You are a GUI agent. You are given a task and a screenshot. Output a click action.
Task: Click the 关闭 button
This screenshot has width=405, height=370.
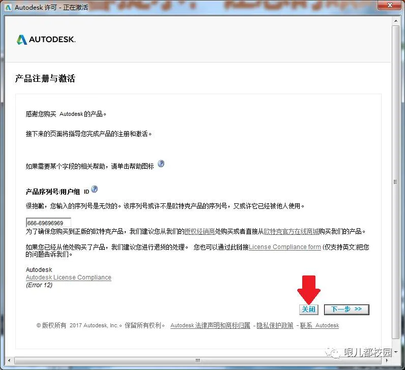click(x=309, y=309)
